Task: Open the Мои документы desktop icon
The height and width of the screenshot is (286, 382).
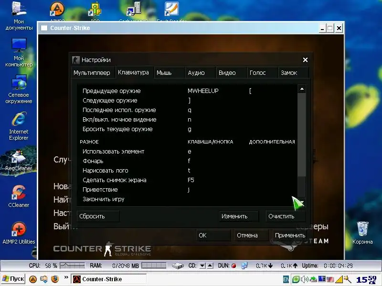Action: point(19,16)
